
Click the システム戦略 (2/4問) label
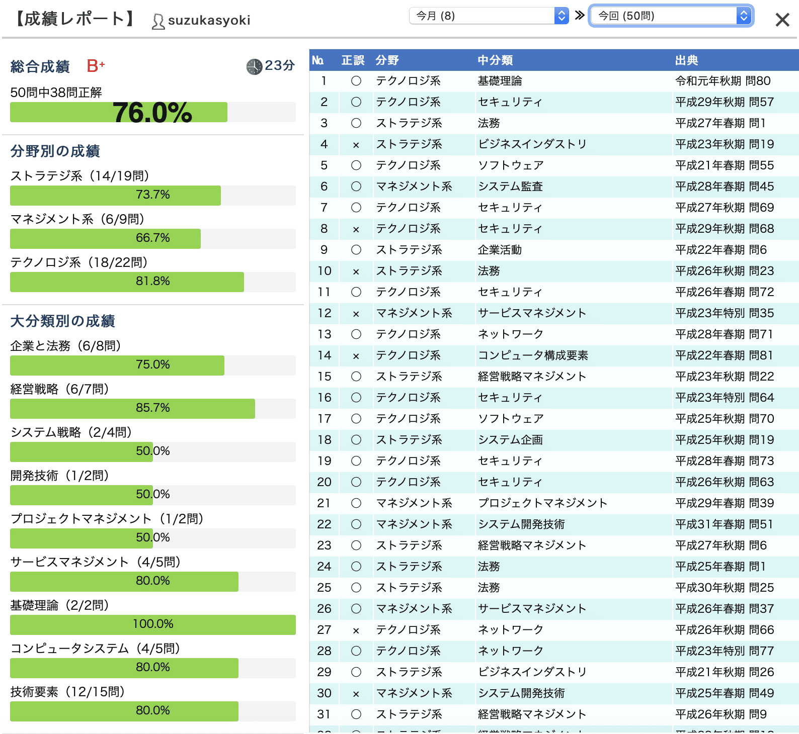(71, 432)
